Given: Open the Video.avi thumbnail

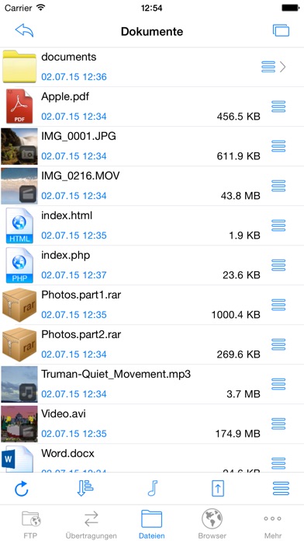Looking at the screenshot, I should (x=19, y=424).
